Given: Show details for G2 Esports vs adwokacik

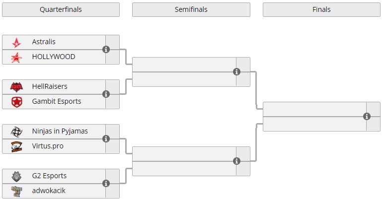Looking at the screenshot, I should (106, 184).
